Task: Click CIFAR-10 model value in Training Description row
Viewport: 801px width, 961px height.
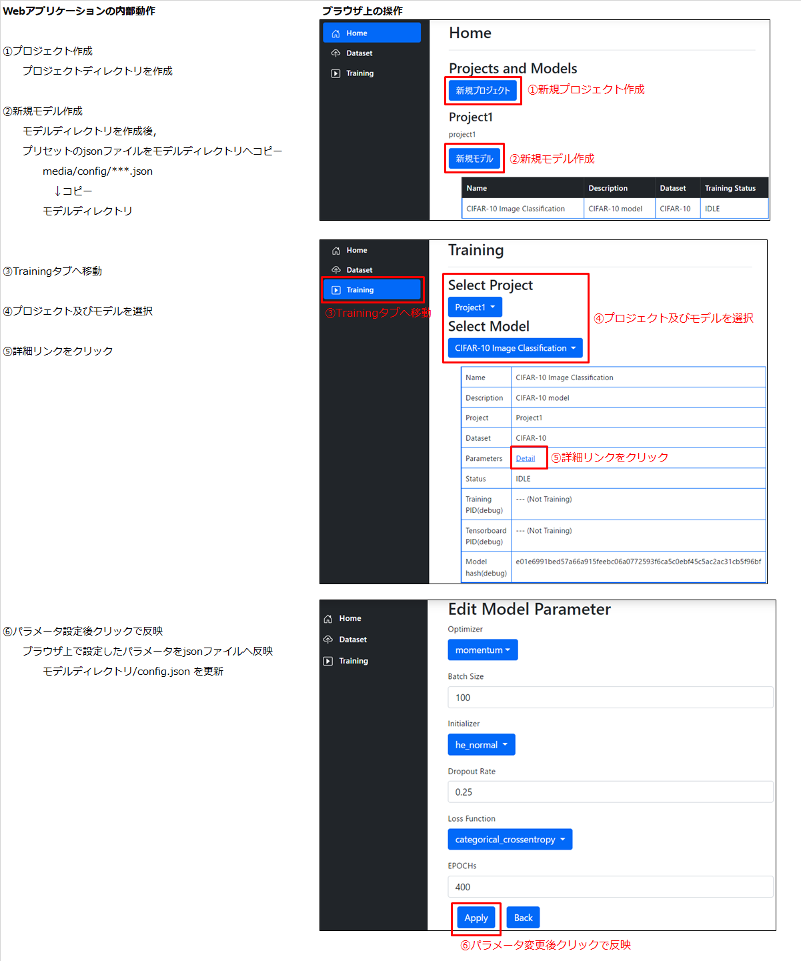Action: (542, 398)
